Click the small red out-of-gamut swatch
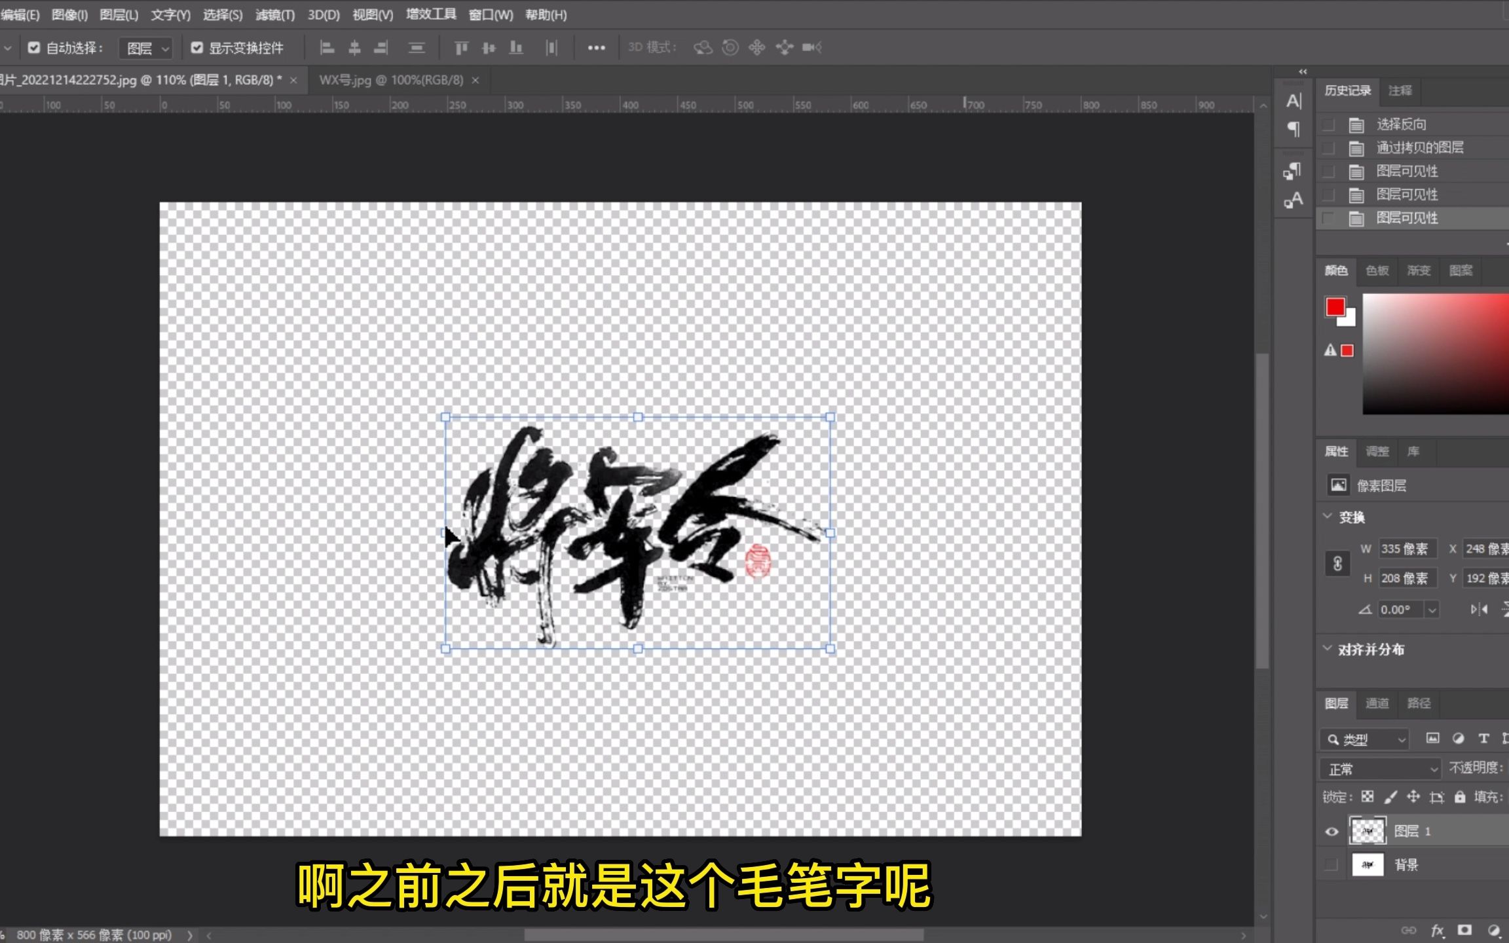 pos(1347,351)
